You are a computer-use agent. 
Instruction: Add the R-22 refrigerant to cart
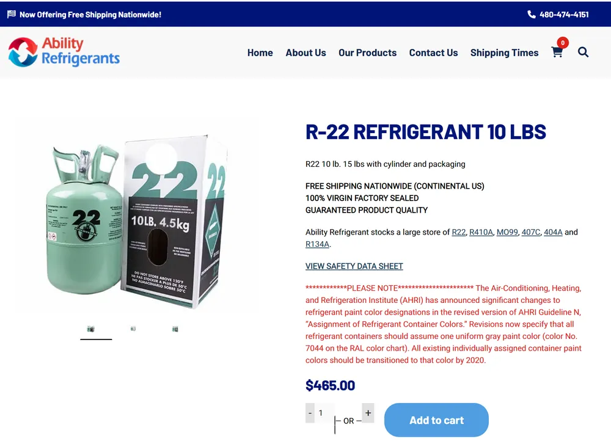(x=436, y=420)
